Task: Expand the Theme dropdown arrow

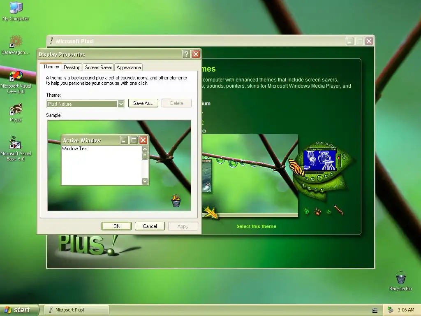Action: click(121, 104)
